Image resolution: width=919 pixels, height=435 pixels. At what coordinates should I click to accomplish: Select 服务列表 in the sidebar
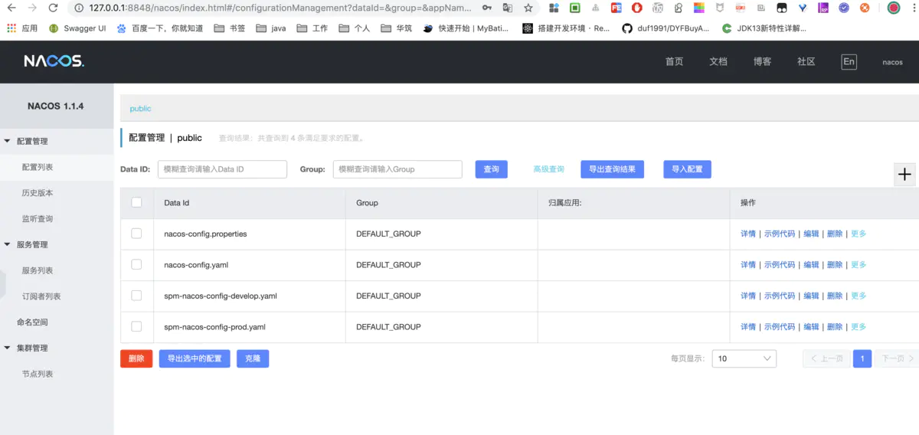coord(38,270)
